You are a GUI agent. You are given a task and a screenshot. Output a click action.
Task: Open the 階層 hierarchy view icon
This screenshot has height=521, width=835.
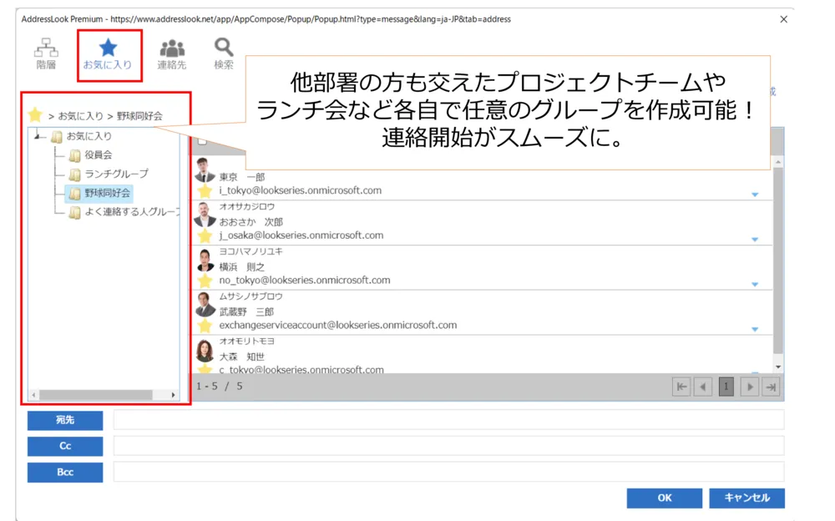click(x=46, y=53)
